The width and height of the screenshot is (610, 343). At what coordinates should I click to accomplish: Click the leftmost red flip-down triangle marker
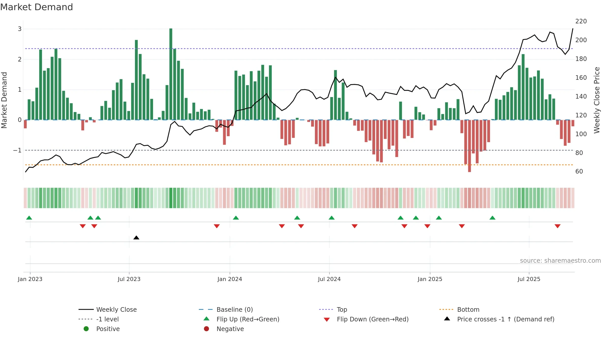pos(83,226)
